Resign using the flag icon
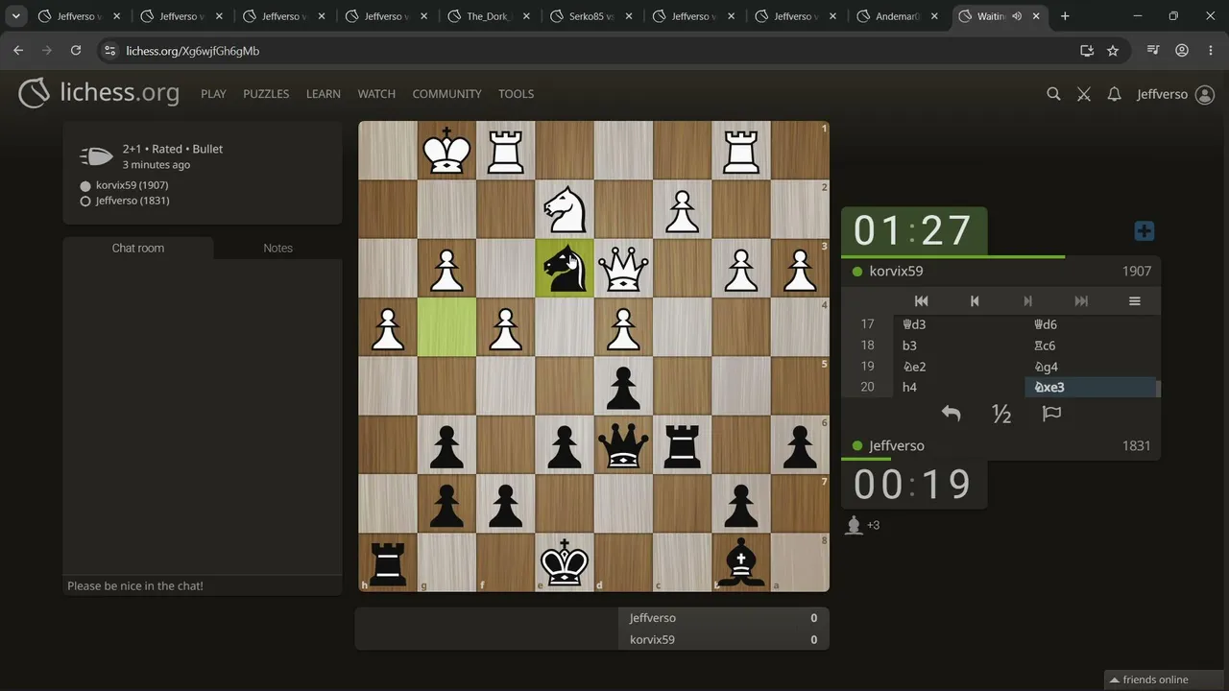1229x691 pixels. click(1051, 414)
